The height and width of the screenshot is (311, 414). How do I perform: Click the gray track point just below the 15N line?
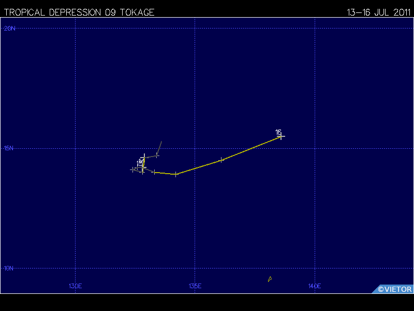pos(157,155)
